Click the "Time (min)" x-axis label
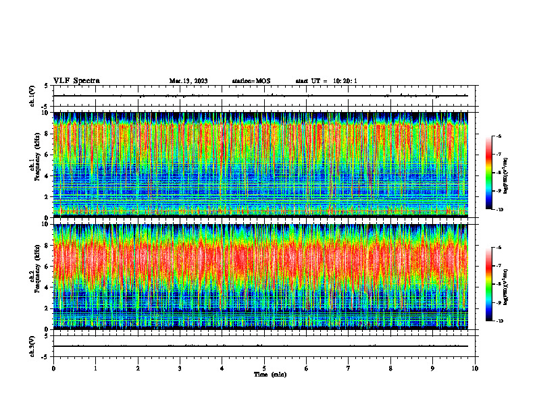The width and height of the screenshot is (535, 413). pyautogui.click(x=270, y=375)
